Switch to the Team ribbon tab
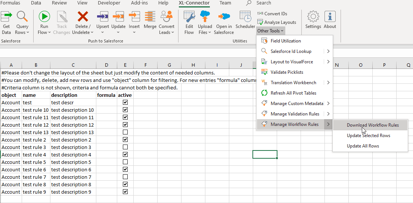Screen dimensions: 413x203 pyautogui.click(x=225, y=3)
